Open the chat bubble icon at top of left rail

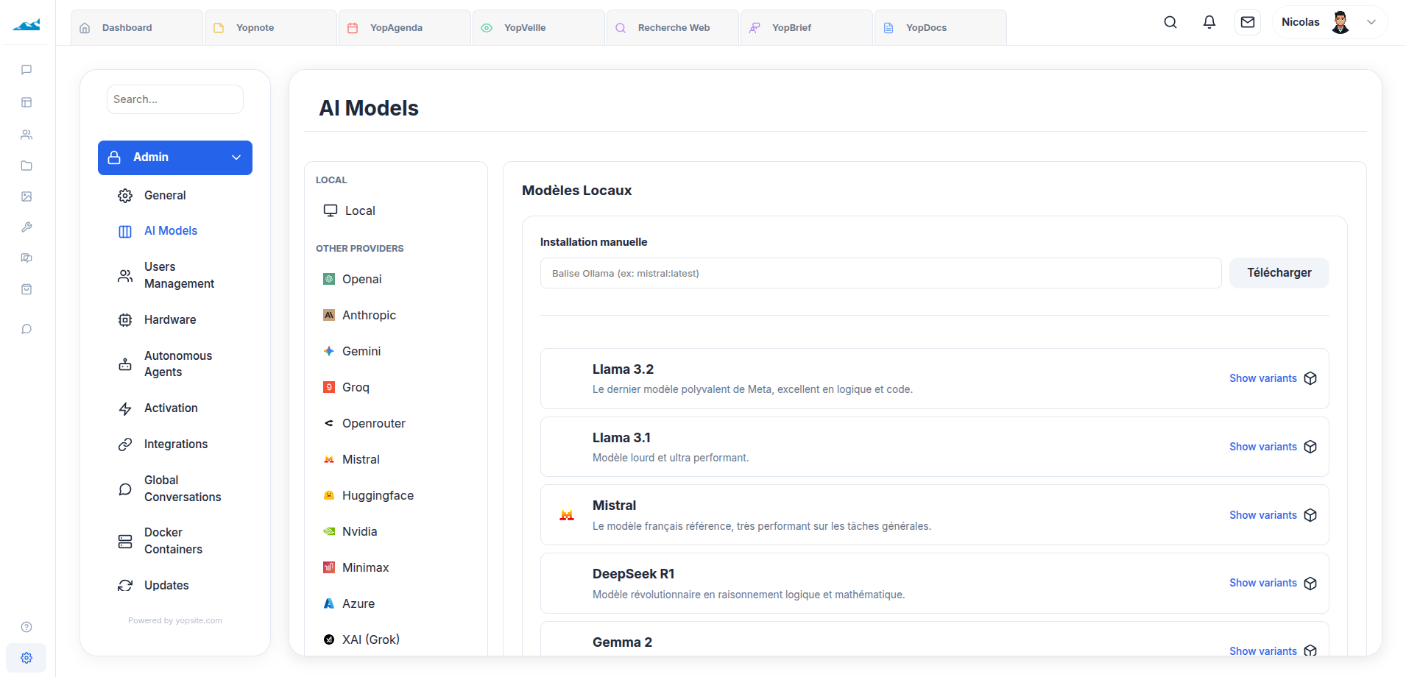(27, 70)
